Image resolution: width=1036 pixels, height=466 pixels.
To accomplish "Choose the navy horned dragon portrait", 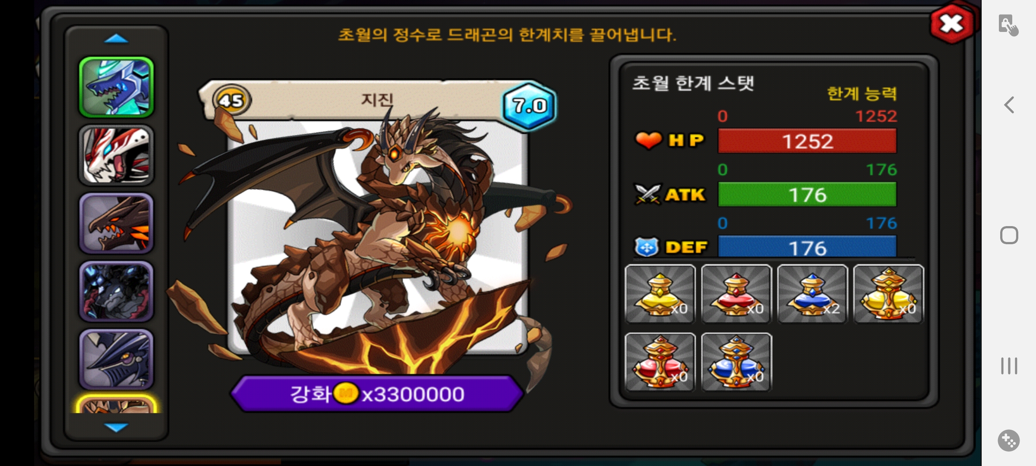I will [116, 359].
